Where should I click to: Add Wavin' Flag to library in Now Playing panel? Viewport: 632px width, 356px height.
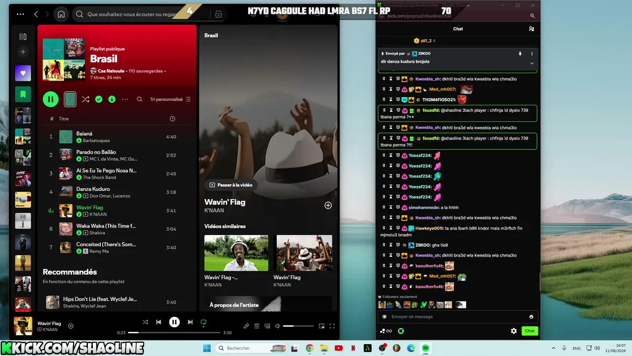click(x=328, y=205)
